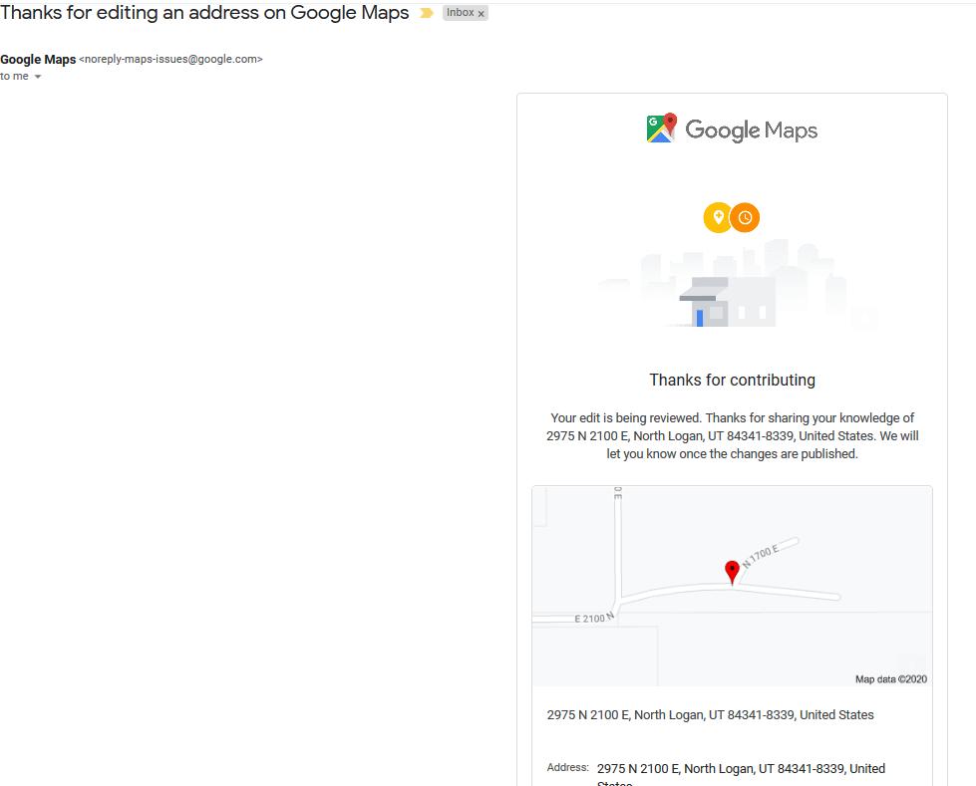Click the red map pin marker

click(x=732, y=572)
